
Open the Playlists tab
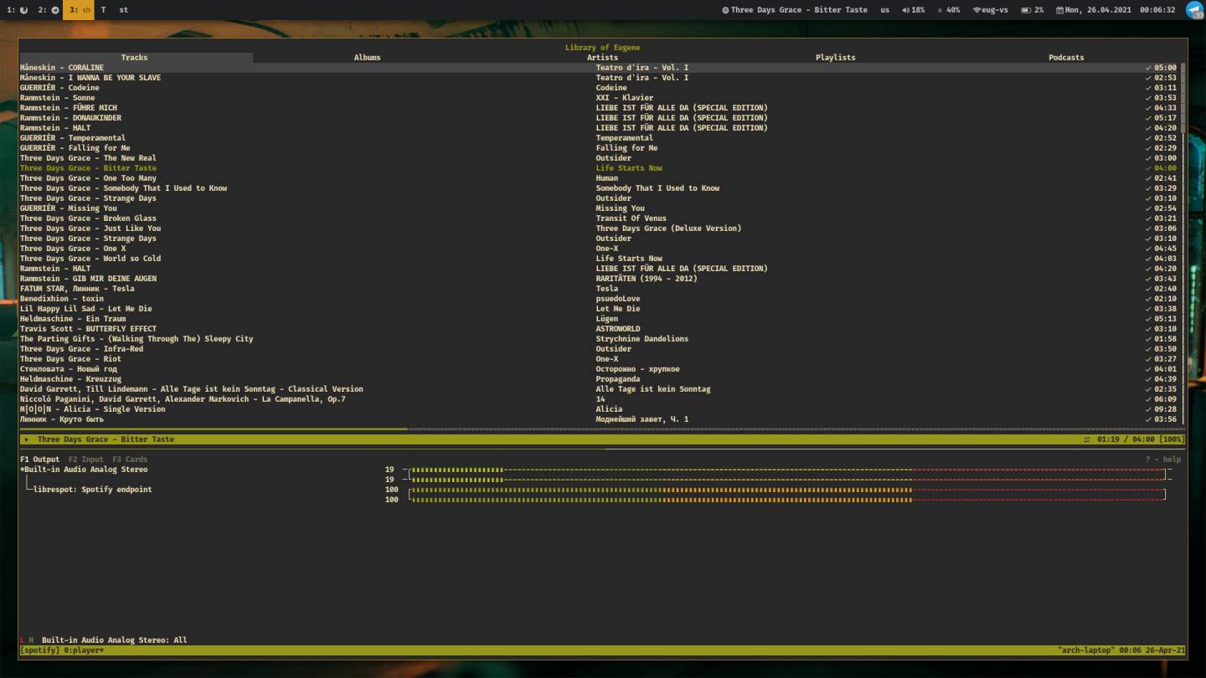point(835,57)
